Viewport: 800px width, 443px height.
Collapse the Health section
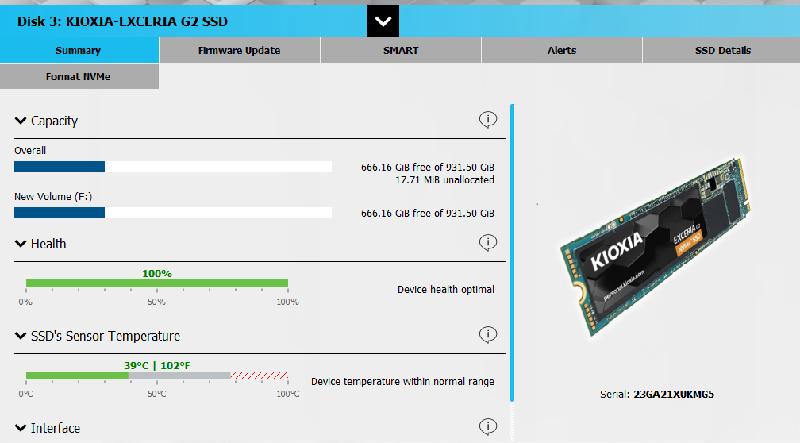(x=21, y=244)
